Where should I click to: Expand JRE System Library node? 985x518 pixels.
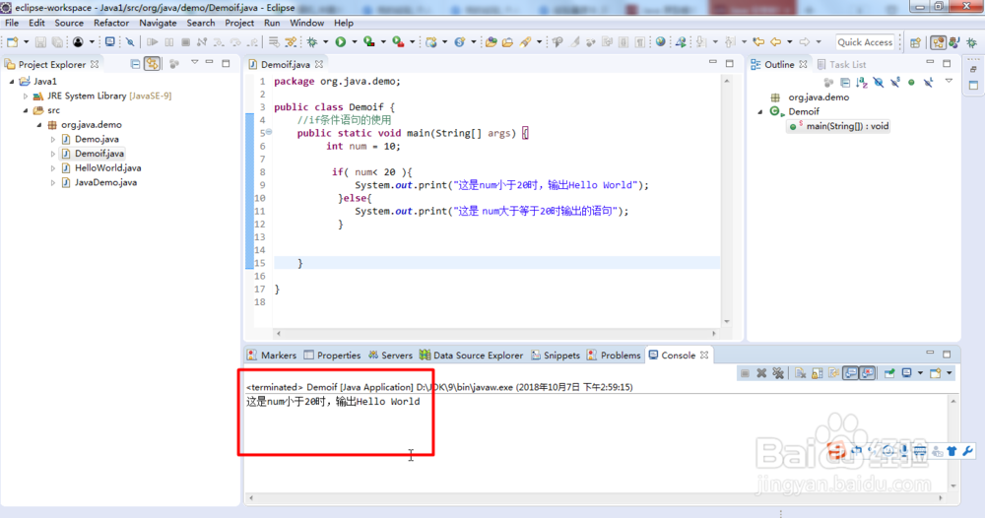pyautogui.click(x=26, y=97)
